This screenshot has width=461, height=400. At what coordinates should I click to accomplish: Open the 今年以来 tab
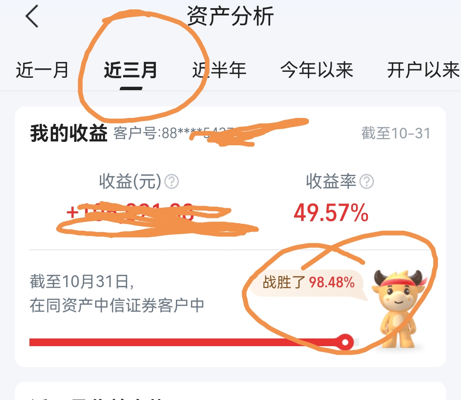317,70
